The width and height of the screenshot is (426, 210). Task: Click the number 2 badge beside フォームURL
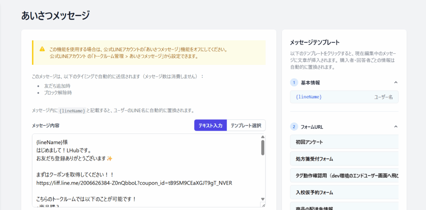pos(294,126)
